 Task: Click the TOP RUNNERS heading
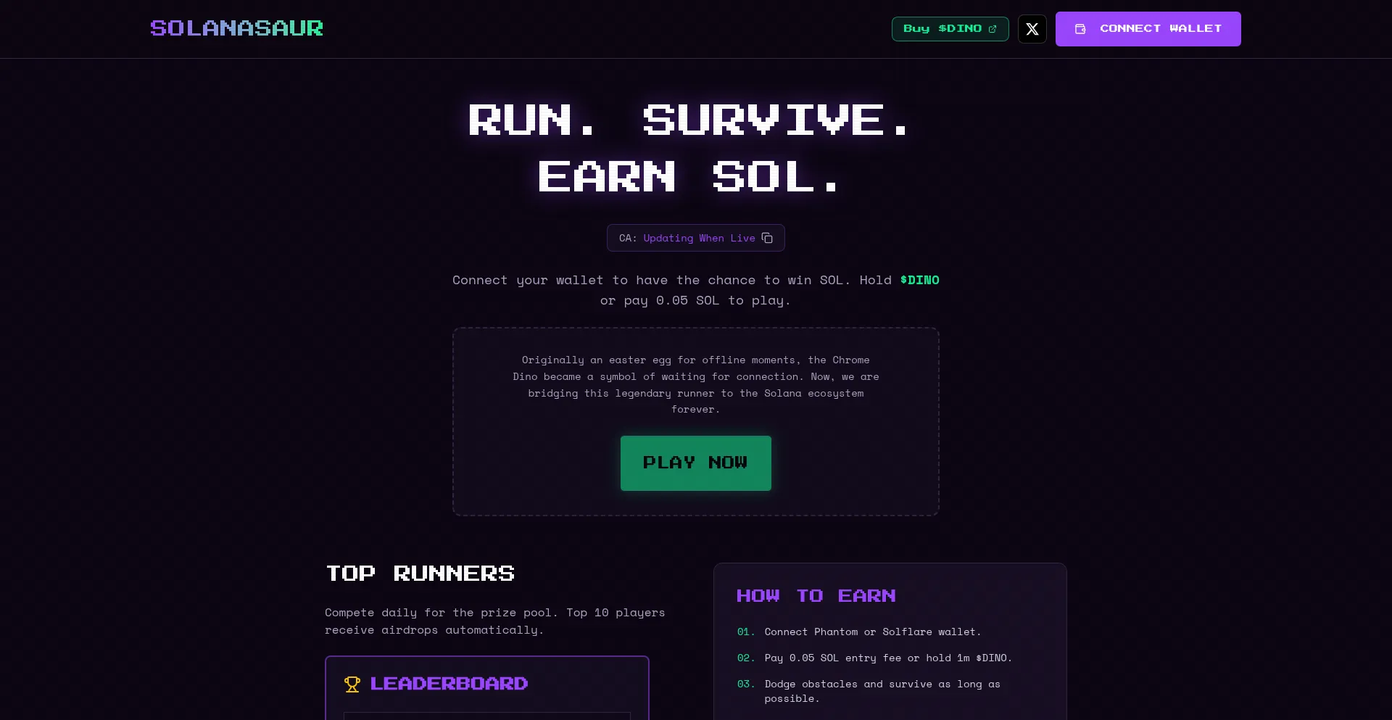tap(420, 574)
